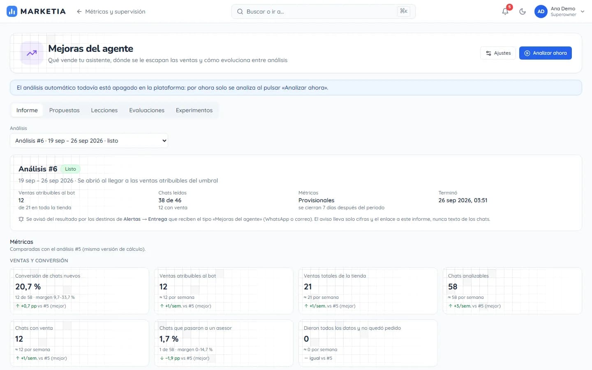Click the 12 de 58 margen text

45,297
